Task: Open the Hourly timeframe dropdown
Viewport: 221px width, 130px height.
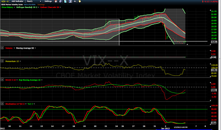Action: pos(34,1)
